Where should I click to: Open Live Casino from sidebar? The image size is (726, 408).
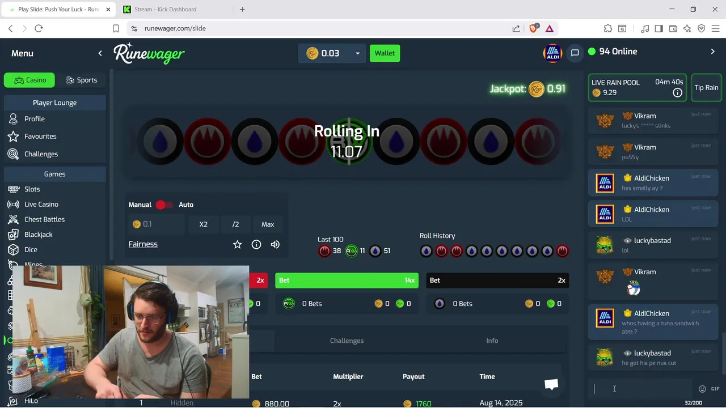(41, 204)
